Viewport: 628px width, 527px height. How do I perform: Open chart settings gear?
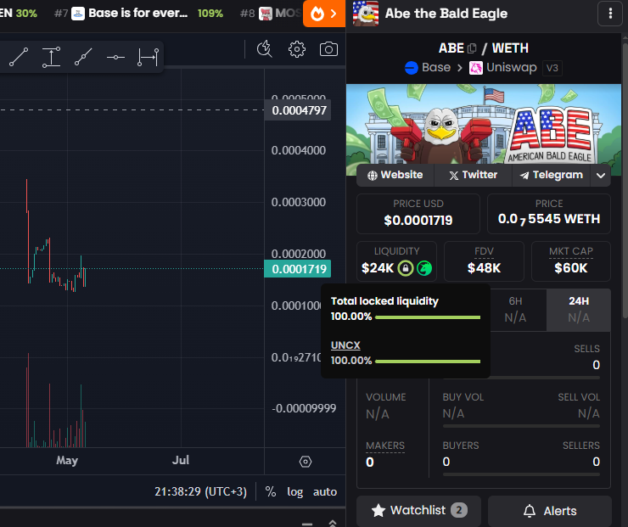297,49
